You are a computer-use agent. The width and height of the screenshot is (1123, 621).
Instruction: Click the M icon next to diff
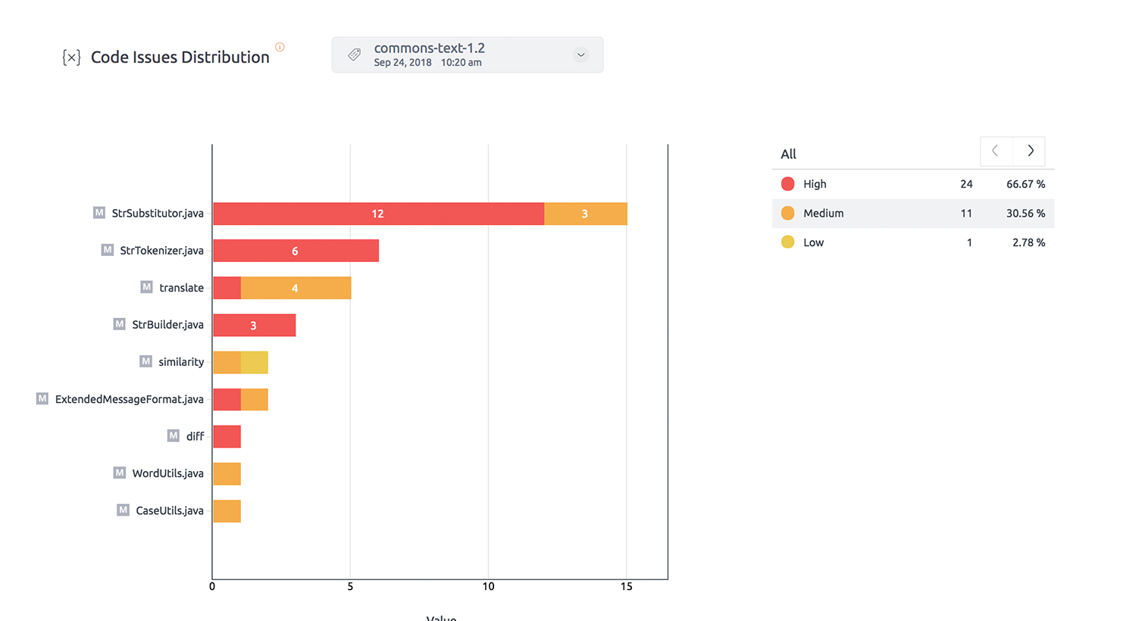[174, 435]
